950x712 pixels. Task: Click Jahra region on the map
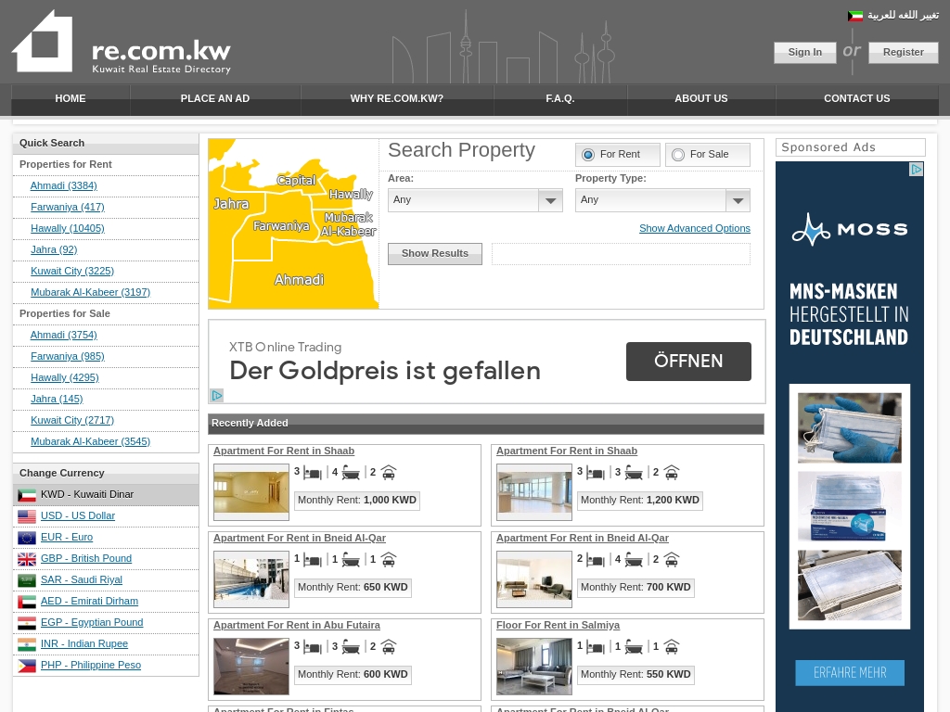[x=231, y=204]
